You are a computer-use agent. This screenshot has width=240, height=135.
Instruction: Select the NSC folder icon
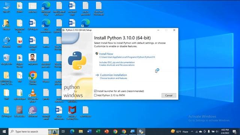click(x=19, y=42)
